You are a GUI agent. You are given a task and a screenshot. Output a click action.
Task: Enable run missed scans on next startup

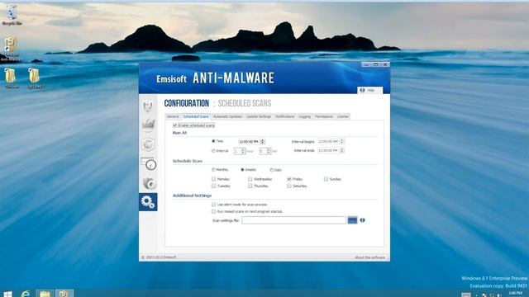(x=213, y=211)
